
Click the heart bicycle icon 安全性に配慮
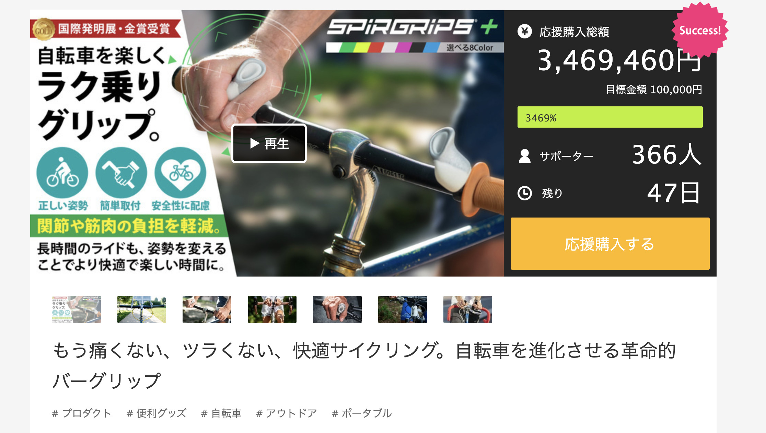181,173
